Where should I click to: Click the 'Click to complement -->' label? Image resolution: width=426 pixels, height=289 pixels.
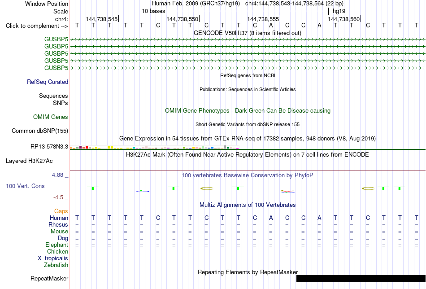coord(37,26)
